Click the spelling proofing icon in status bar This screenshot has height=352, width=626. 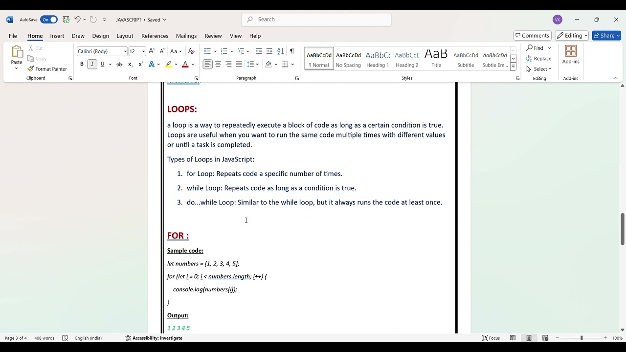tap(65, 338)
